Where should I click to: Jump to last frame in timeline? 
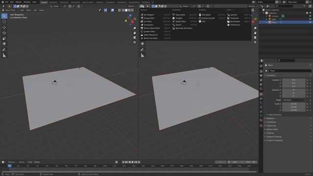(x=139, y=162)
